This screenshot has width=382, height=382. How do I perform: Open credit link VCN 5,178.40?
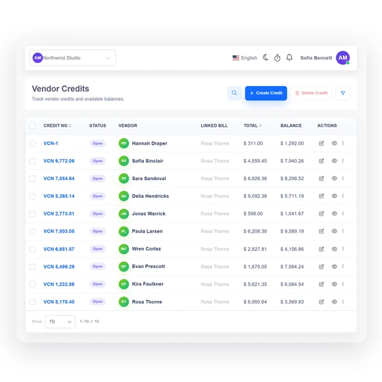point(59,302)
